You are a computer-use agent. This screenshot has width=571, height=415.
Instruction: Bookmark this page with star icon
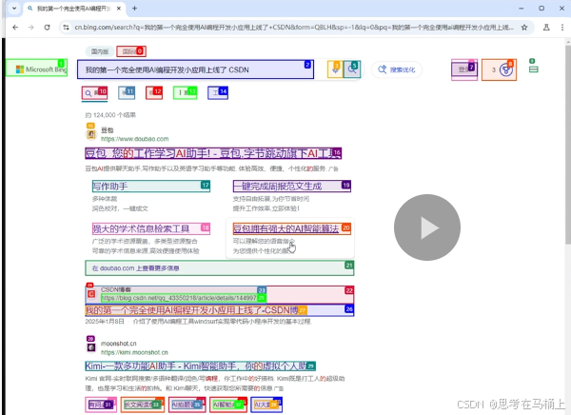(524, 28)
